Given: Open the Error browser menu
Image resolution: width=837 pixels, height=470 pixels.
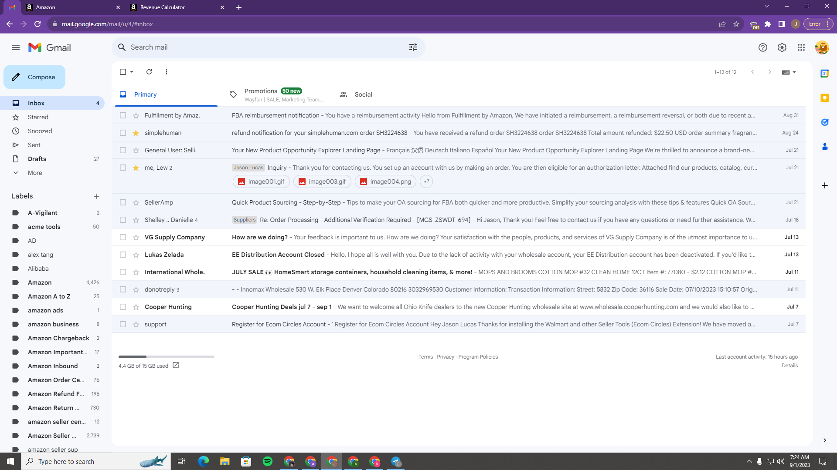Looking at the screenshot, I should click(x=819, y=24).
